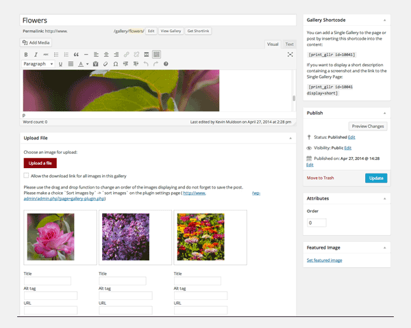Align text center
Image resolution: width=411 pixels, height=328 pixels.
coord(106,55)
